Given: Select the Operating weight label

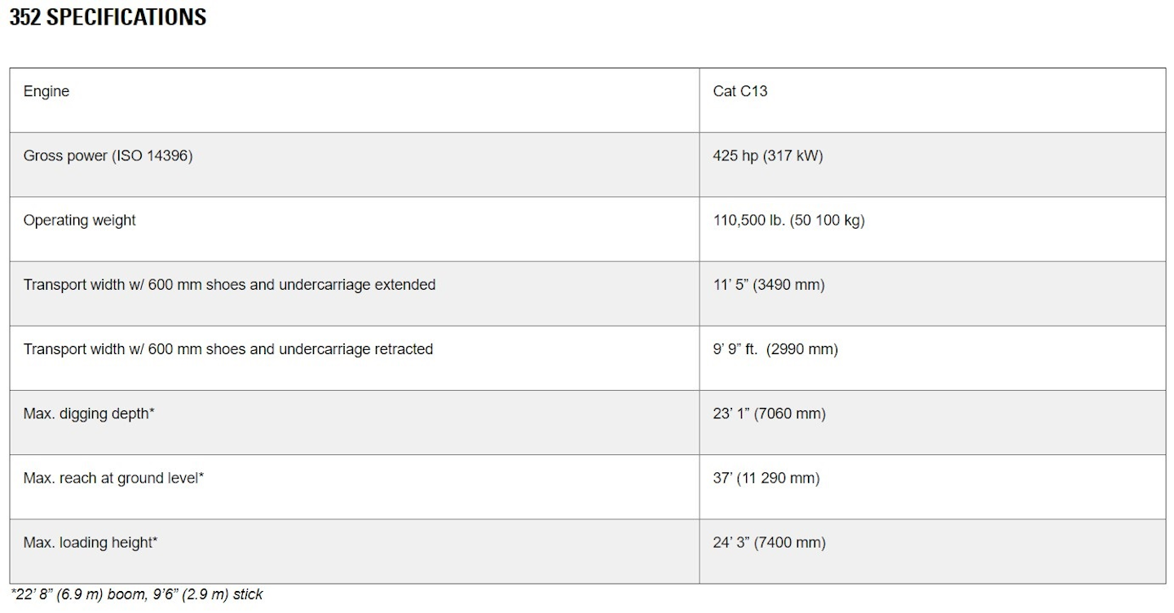Looking at the screenshot, I should [79, 220].
